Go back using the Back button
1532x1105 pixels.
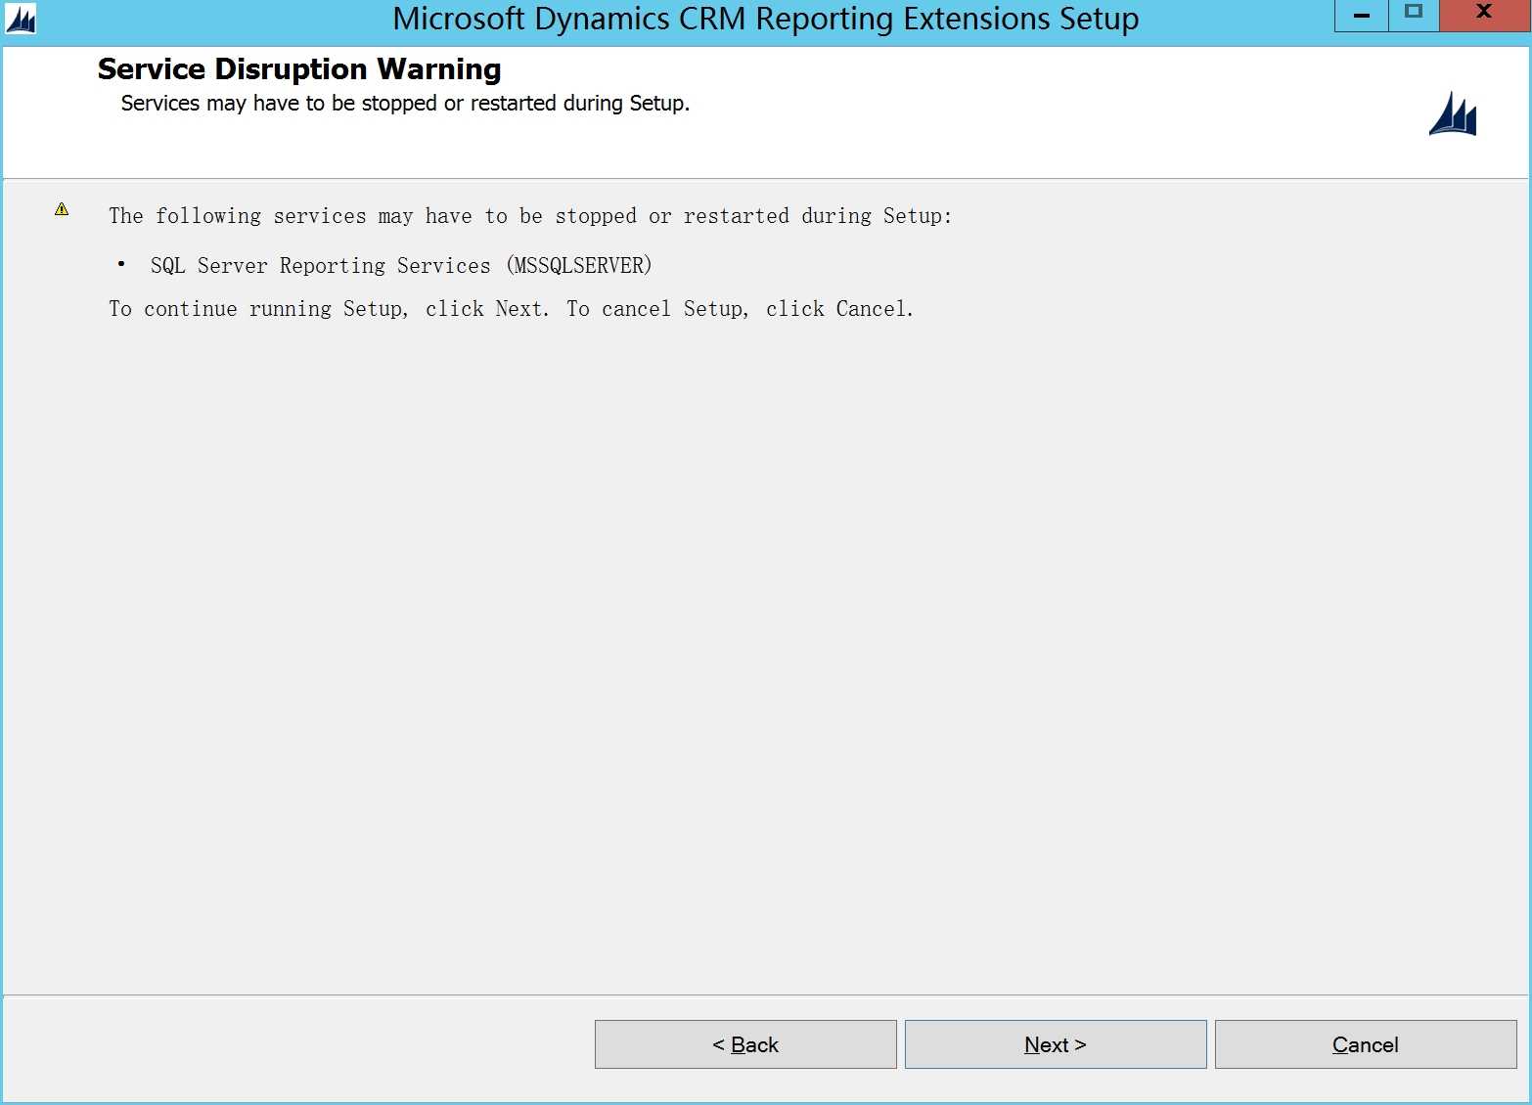click(745, 1044)
